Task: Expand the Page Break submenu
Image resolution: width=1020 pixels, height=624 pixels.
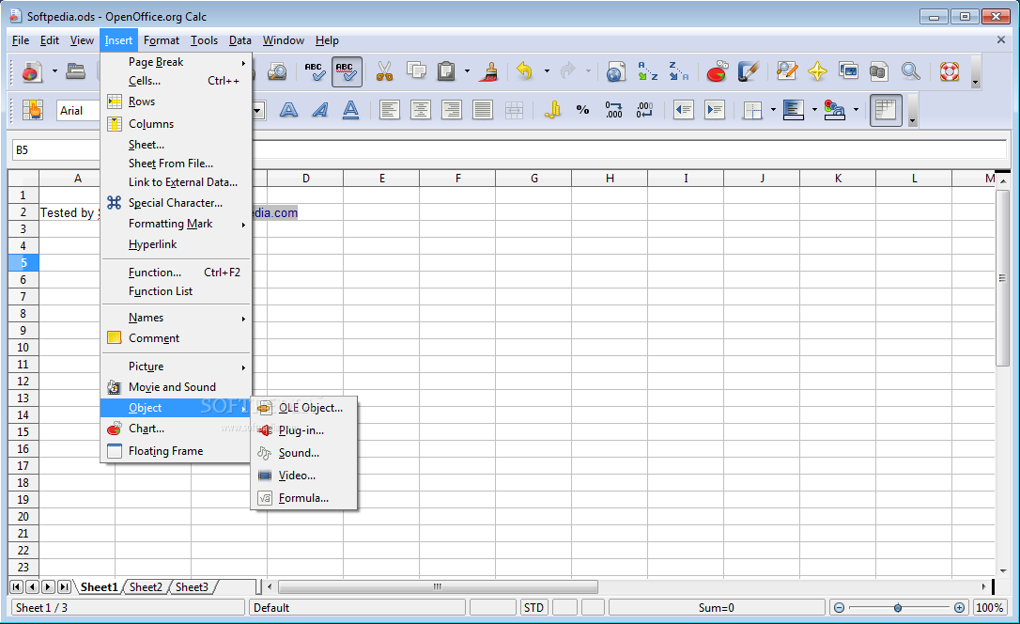Action: click(x=176, y=62)
